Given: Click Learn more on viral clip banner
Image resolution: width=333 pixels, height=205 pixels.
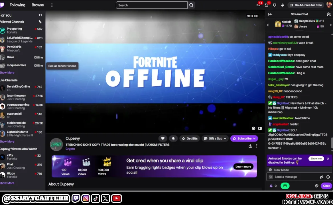Looking at the screenshot, I should (243, 166).
